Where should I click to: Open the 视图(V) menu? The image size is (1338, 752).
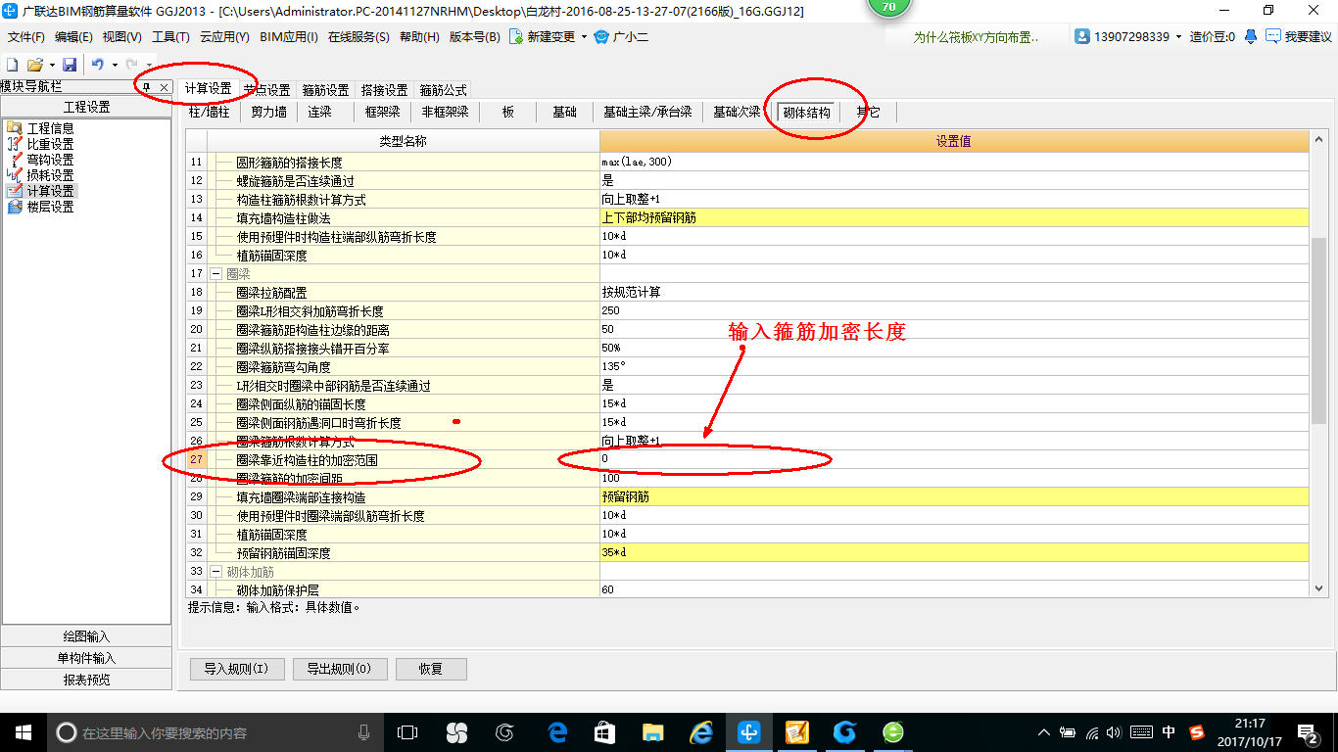pyautogui.click(x=121, y=37)
